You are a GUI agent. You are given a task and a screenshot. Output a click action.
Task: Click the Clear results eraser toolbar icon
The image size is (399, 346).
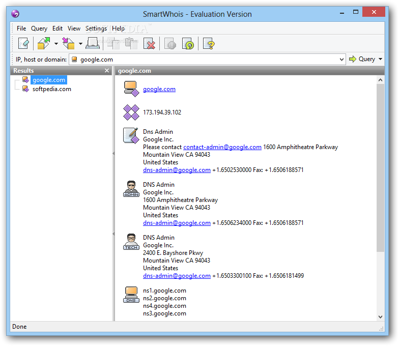click(x=23, y=44)
